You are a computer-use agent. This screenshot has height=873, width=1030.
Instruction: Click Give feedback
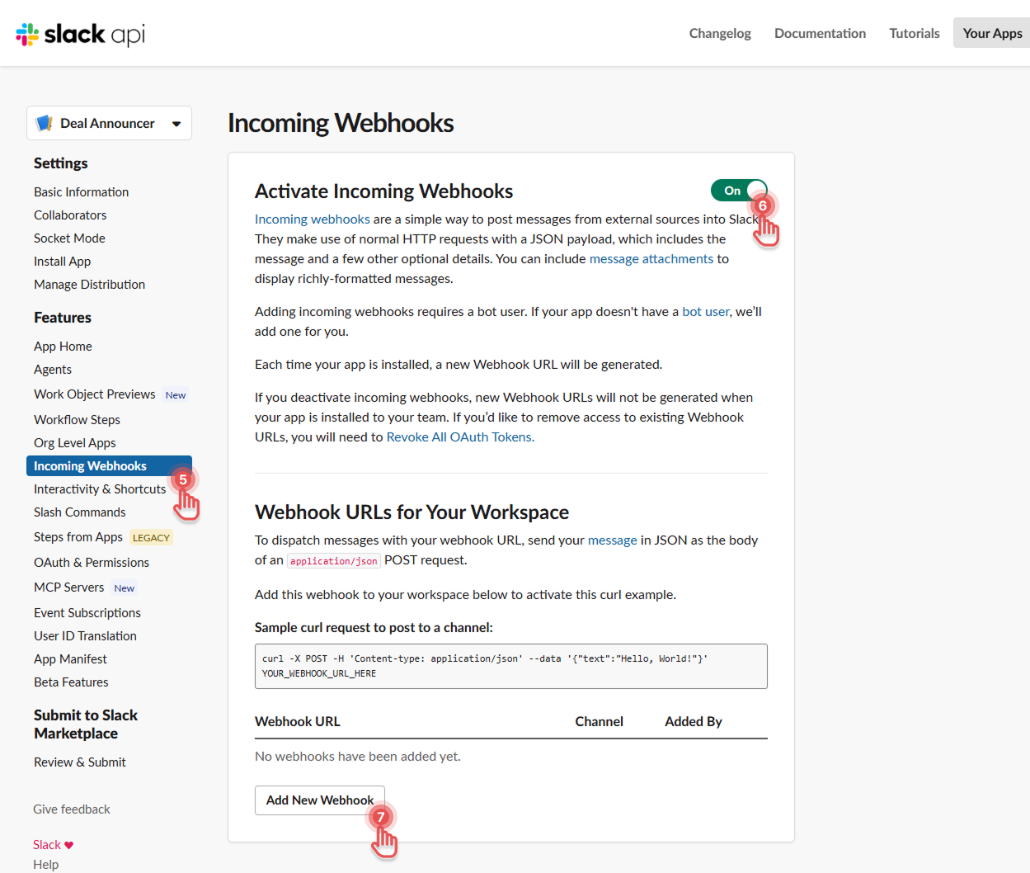coord(72,809)
